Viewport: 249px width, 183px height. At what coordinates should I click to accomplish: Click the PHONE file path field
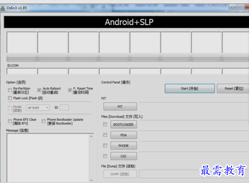pos(194,146)
